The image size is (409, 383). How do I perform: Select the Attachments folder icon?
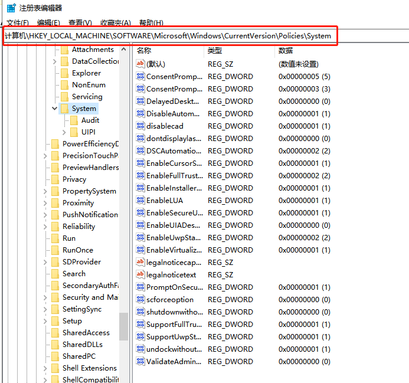[x=65, y=50]
